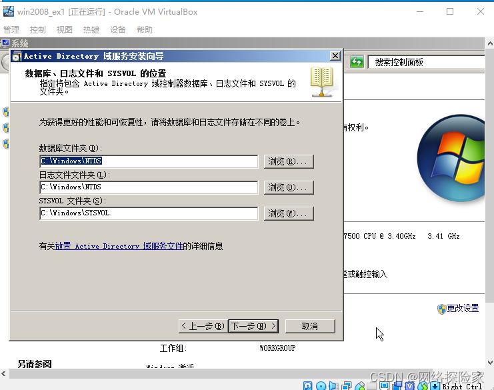Open the 放置 Active Directory 域服务文件 link
This screenshot has height=390, width=494.
[119, 246]
